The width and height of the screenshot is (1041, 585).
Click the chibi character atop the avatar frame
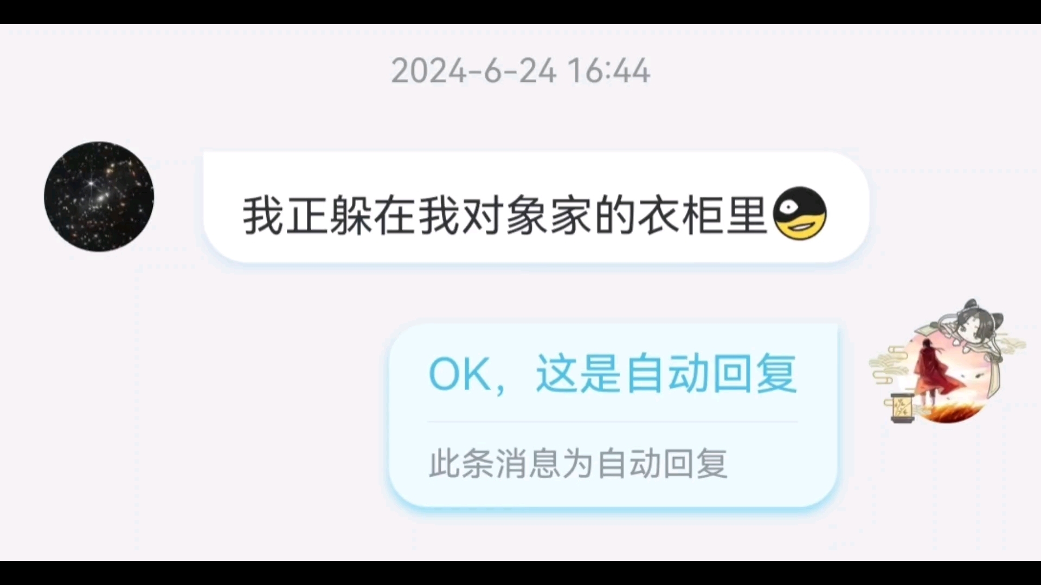coord(974,326)
